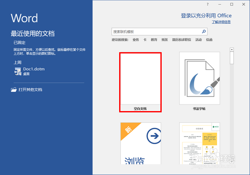Maximize the Word start window
This screenshot has height=175, width=250.
[x=232, y=5]
